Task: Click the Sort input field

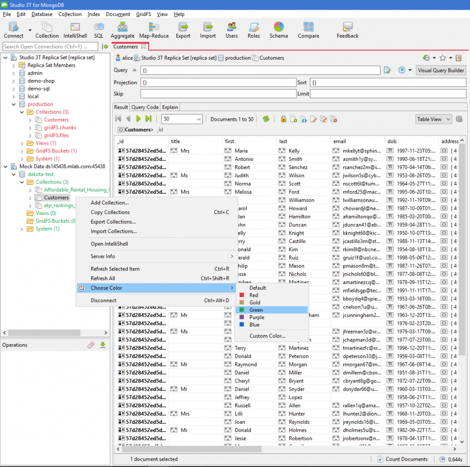Action: click(x=388, y=83)
